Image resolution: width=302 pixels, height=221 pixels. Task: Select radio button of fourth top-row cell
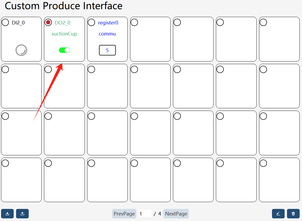click(134, 23)
